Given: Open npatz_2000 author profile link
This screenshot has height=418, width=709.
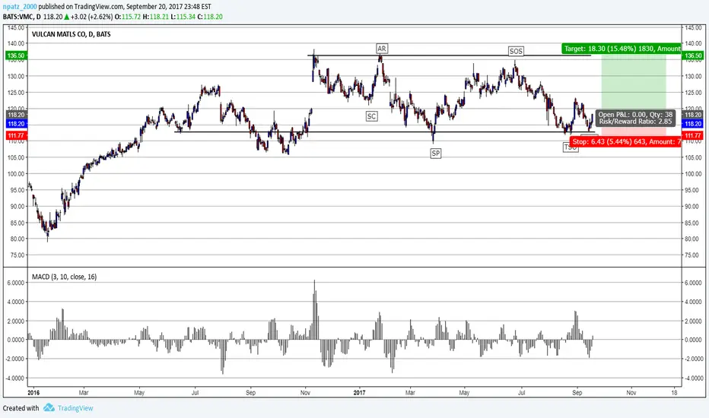Looking at the screenshot, I should (x=20, y=7).
